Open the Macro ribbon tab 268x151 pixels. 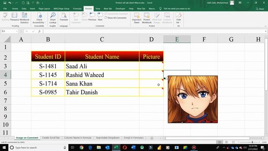[152, 8]
